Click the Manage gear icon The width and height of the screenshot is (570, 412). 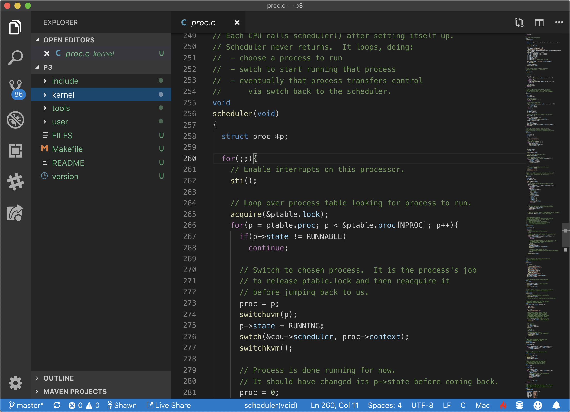coord(15,383)
